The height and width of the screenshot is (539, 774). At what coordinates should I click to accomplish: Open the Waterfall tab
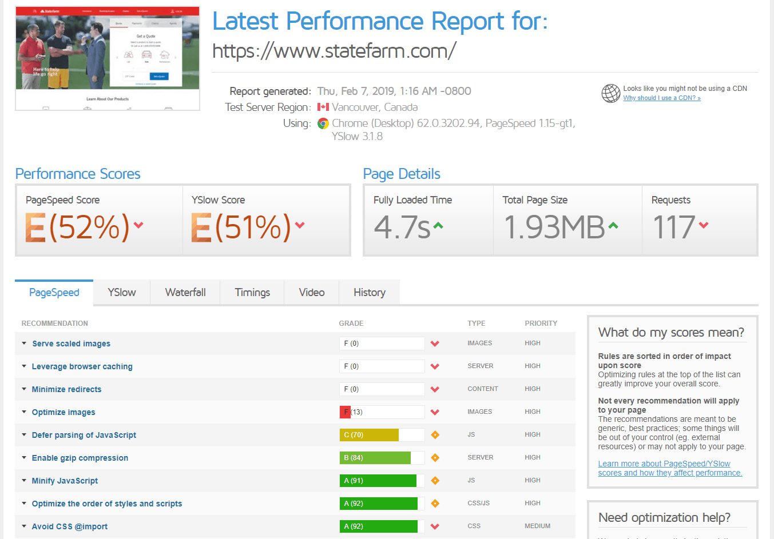[185, 293]
